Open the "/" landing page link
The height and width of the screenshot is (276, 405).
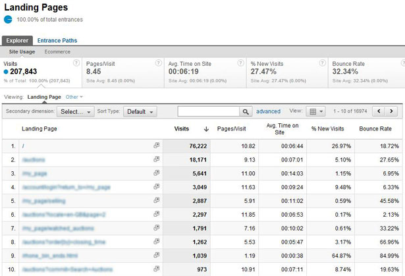23,146
